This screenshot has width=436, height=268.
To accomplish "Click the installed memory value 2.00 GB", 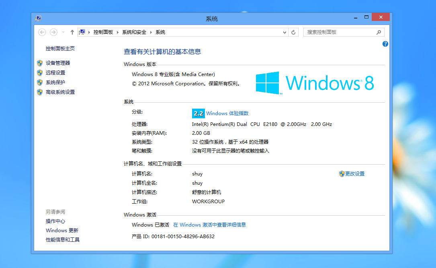I will 201,133.
